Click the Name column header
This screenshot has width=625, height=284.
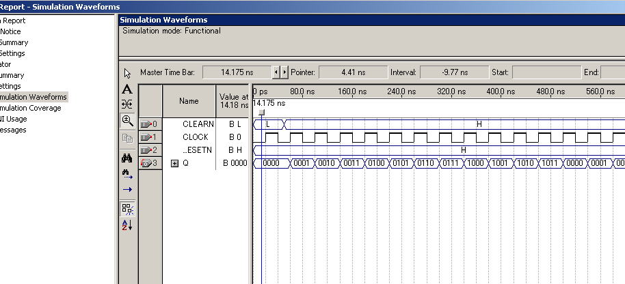click(189, 100)
